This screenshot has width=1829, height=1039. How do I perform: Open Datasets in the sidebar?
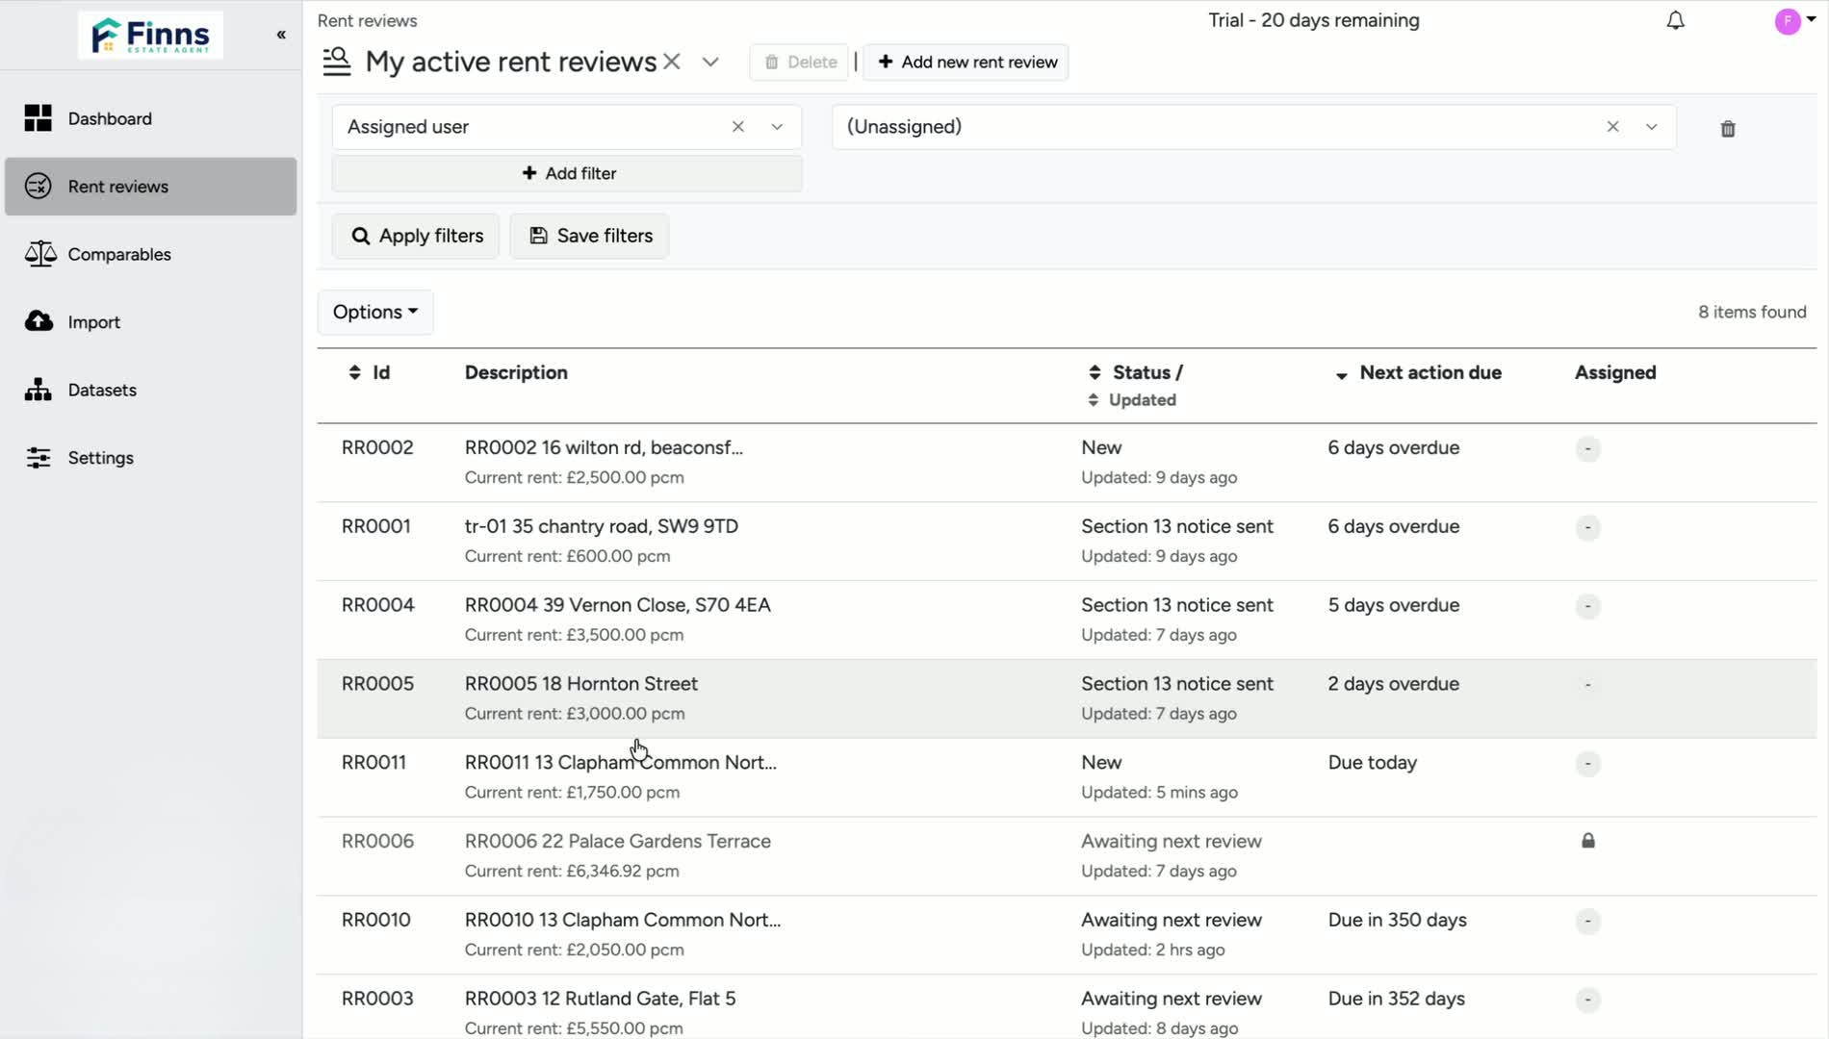(x=151, y=390)
